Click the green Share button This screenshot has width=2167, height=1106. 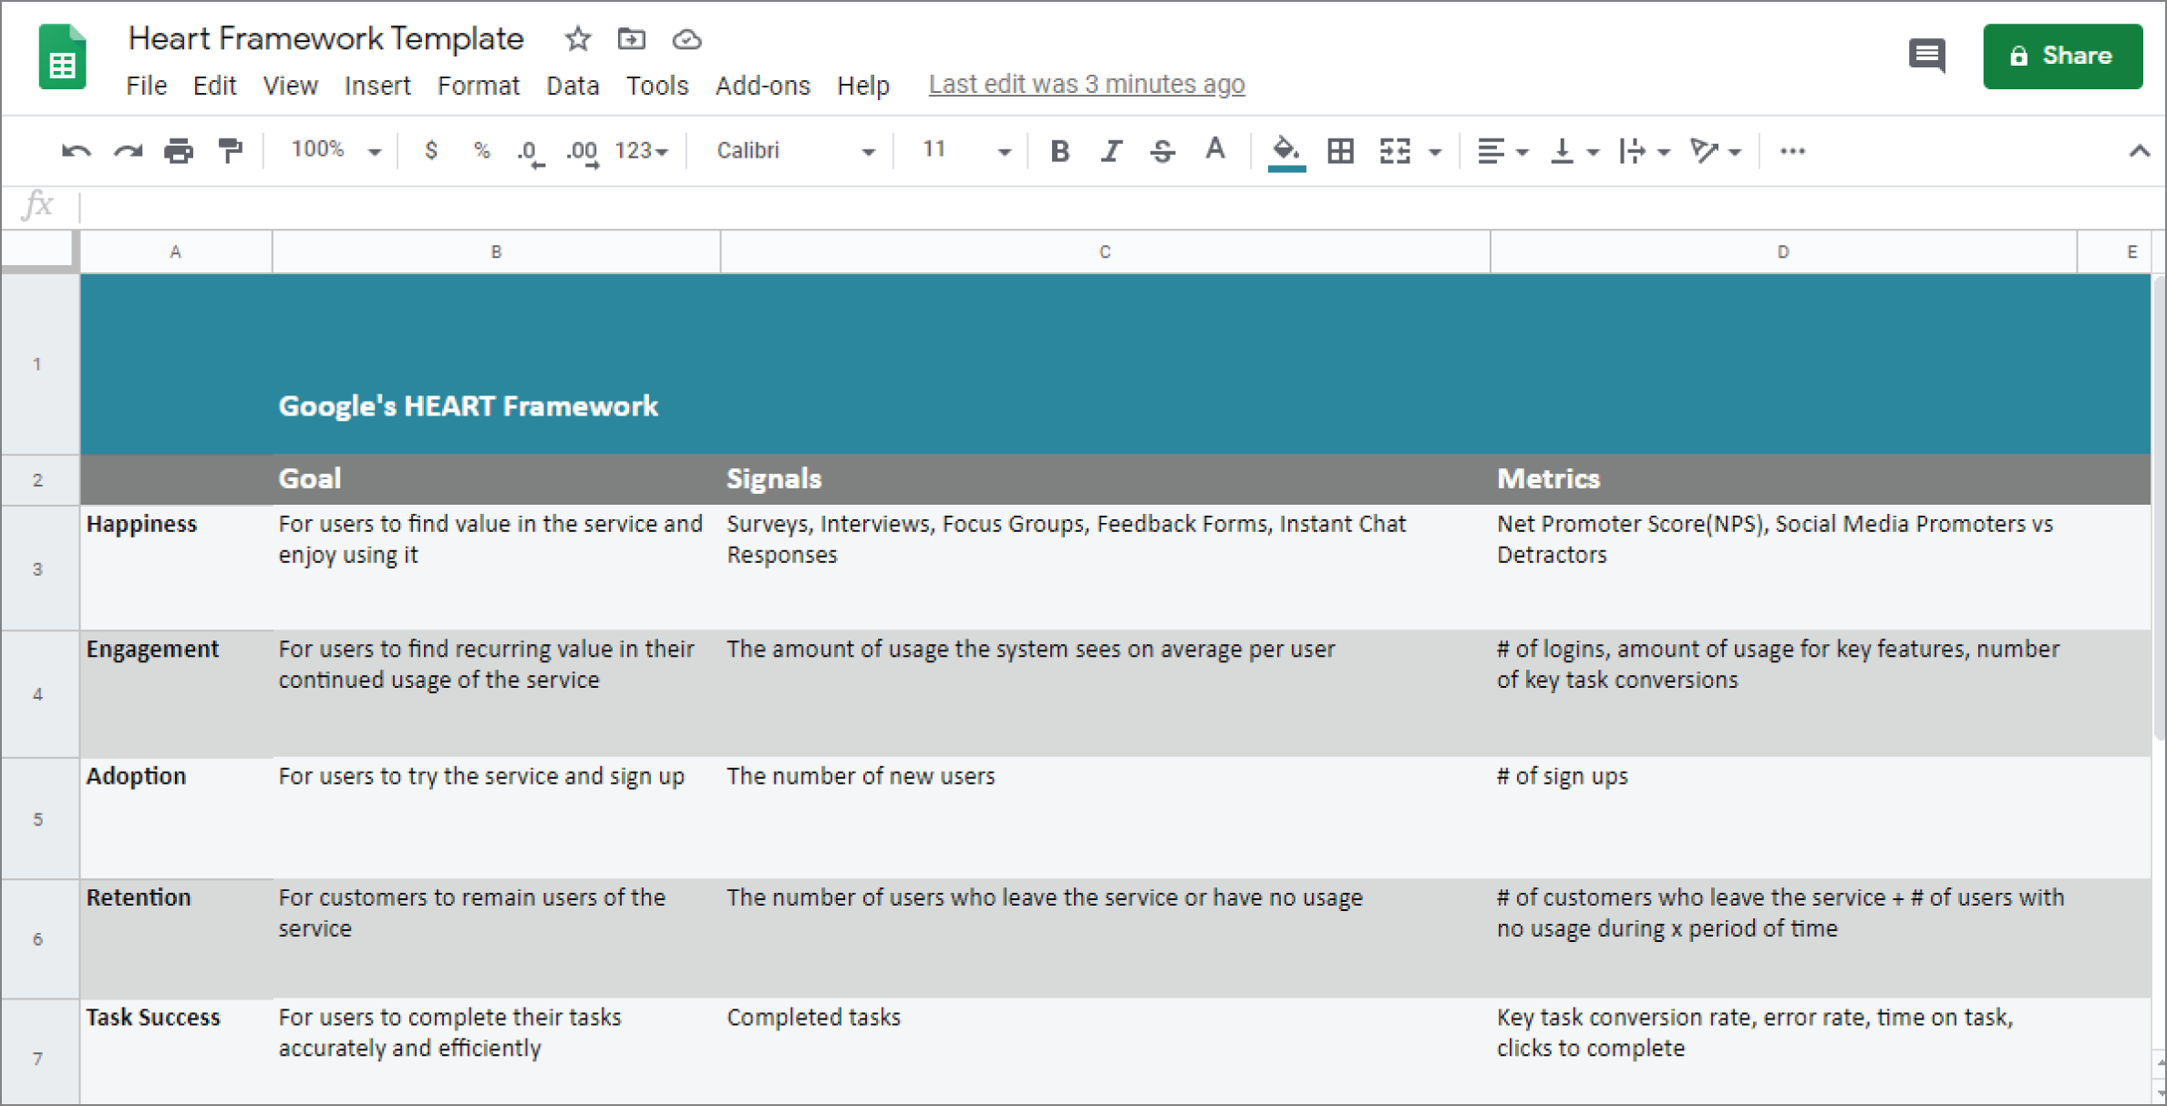click(2062, 56)
